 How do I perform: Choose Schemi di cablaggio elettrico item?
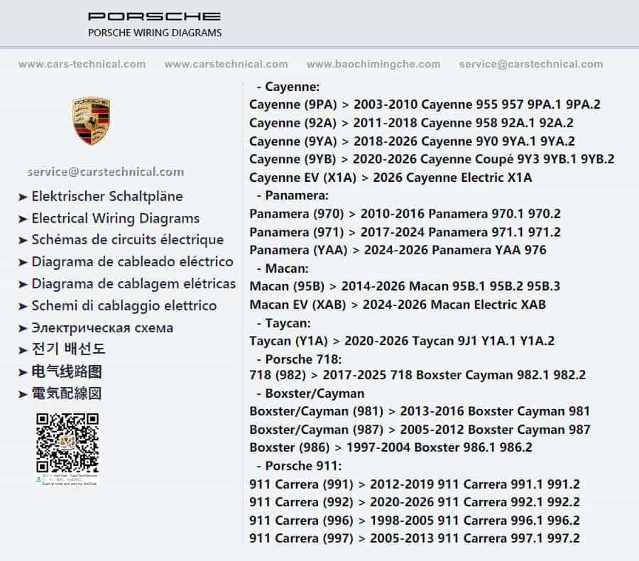[x=124, y=306]
